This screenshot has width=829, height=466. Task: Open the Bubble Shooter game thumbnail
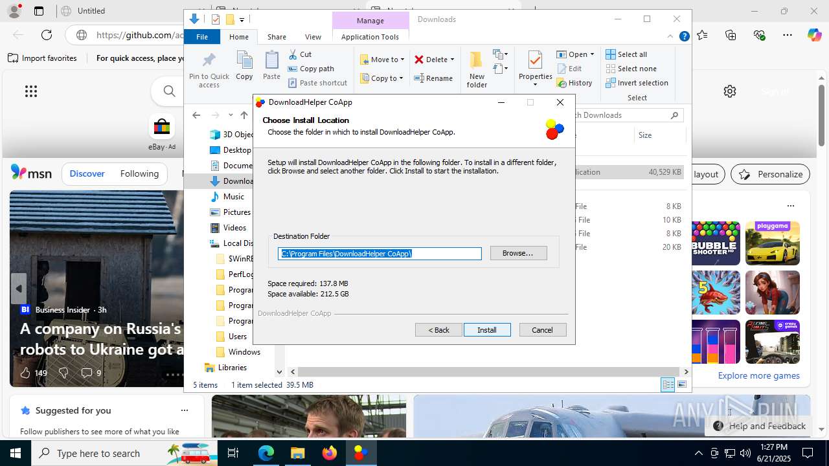click(x=716, y=243)
